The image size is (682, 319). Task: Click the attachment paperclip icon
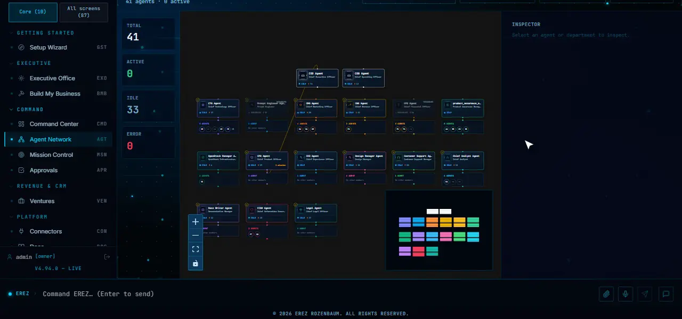(606, 293)
